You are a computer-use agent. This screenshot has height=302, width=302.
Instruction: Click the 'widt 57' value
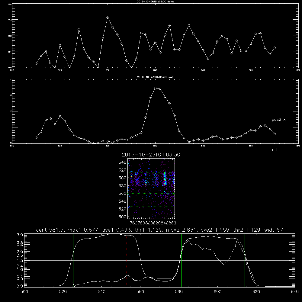(274, 230)
